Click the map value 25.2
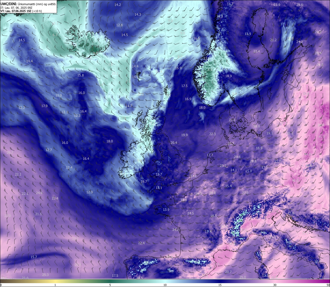This screenshot has width=330, height=287. [x=223, y=166]
